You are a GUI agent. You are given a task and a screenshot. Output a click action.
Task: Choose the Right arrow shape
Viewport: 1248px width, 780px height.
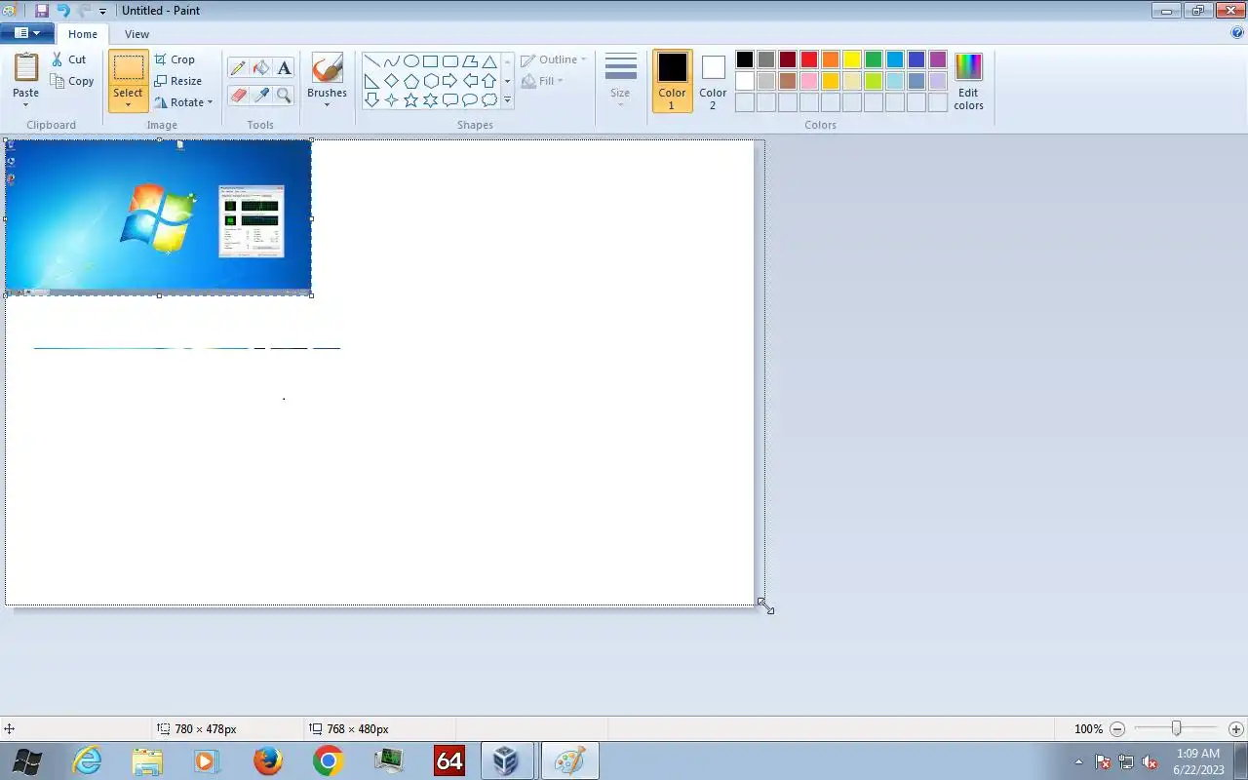(449, 81)
